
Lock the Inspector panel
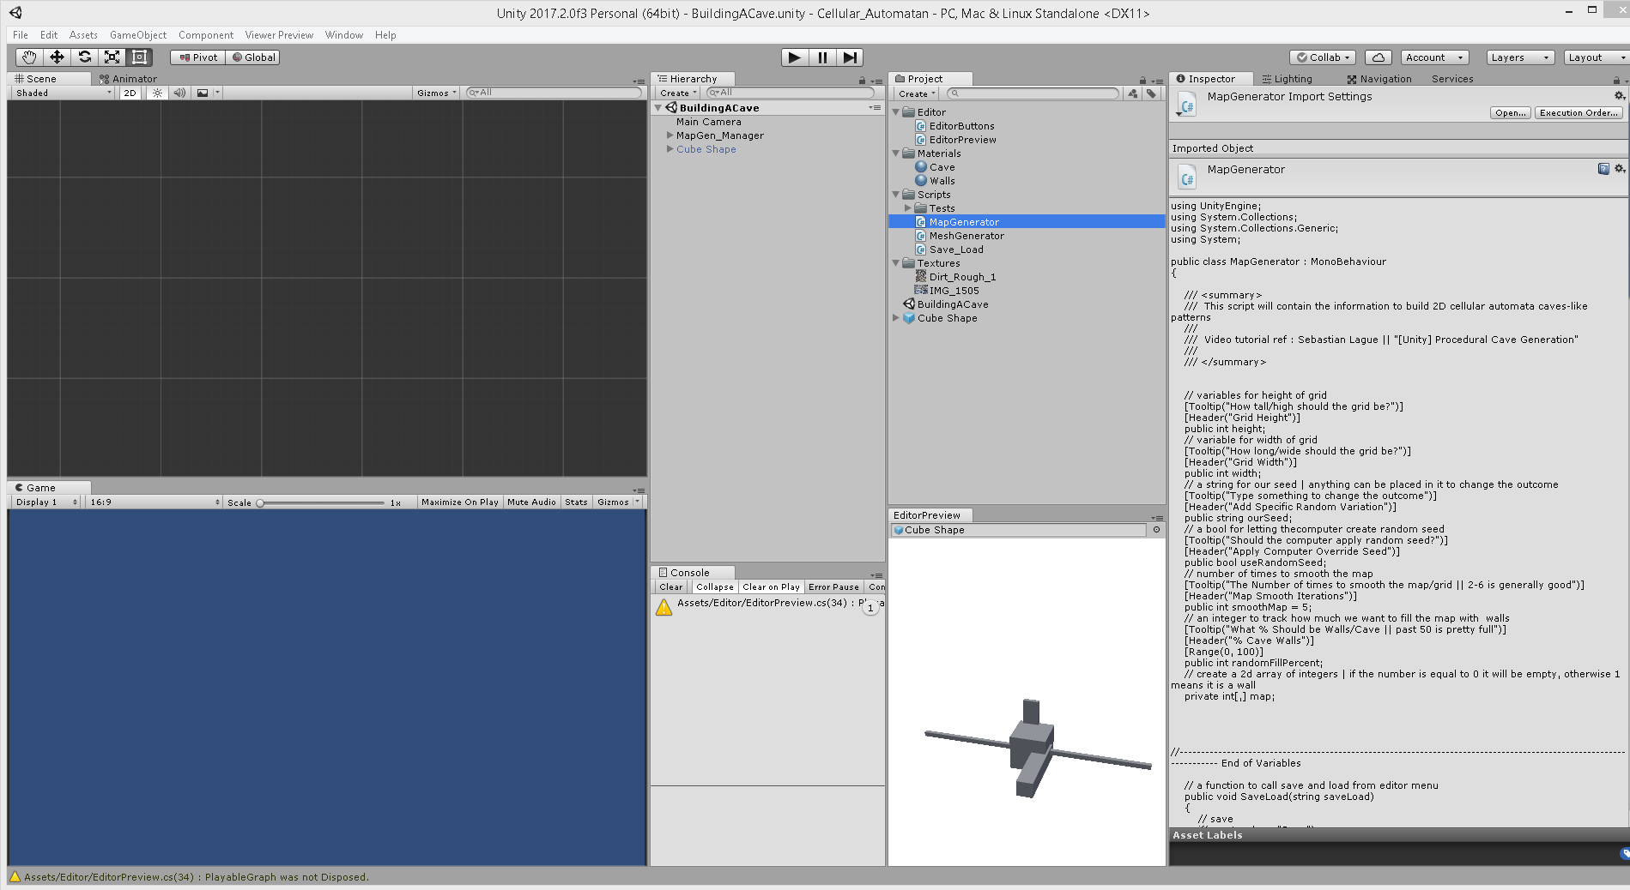1616,80
